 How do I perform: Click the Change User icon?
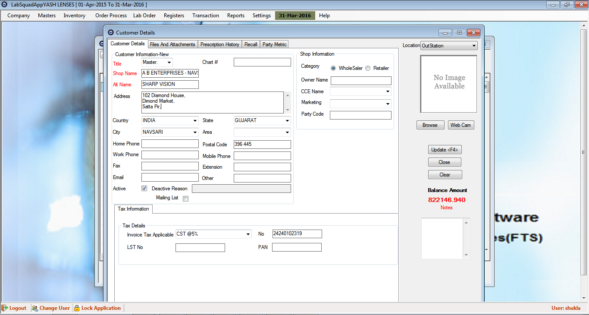point(35,308)
